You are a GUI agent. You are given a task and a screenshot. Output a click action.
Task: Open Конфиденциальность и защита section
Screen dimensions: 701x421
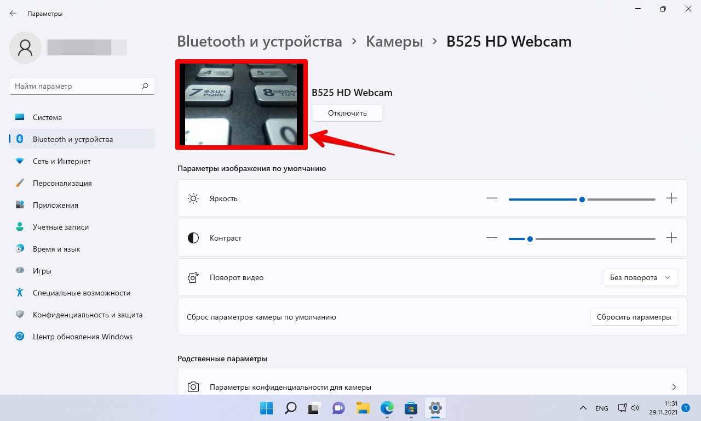pos(82,315)
